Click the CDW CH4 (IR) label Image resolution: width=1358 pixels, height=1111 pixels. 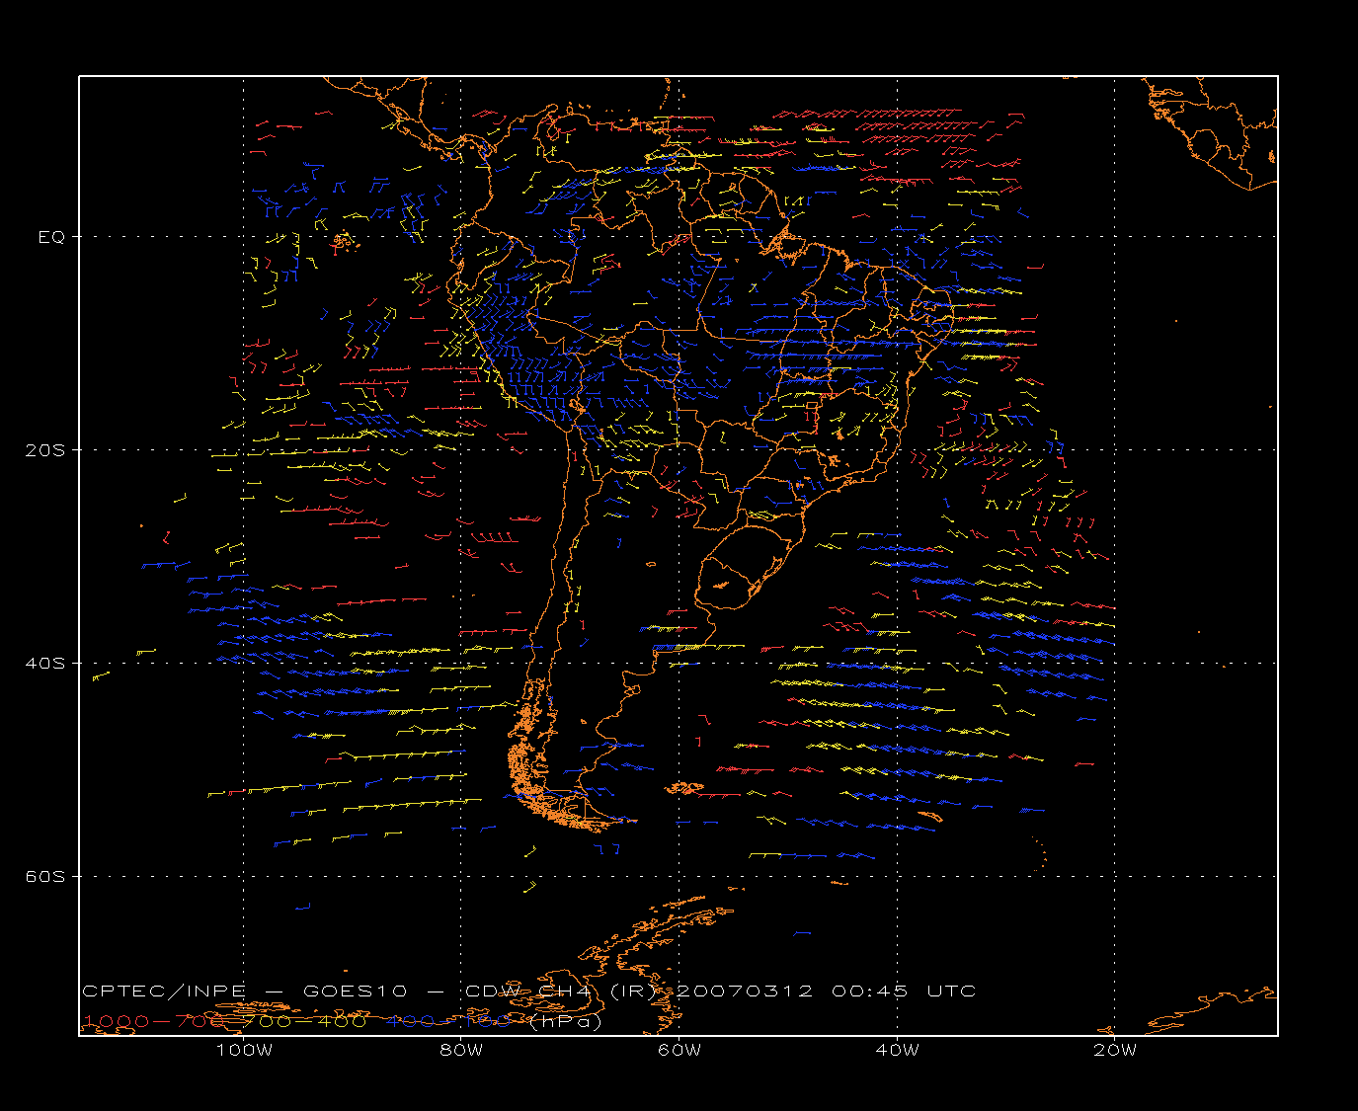(561, 992)
